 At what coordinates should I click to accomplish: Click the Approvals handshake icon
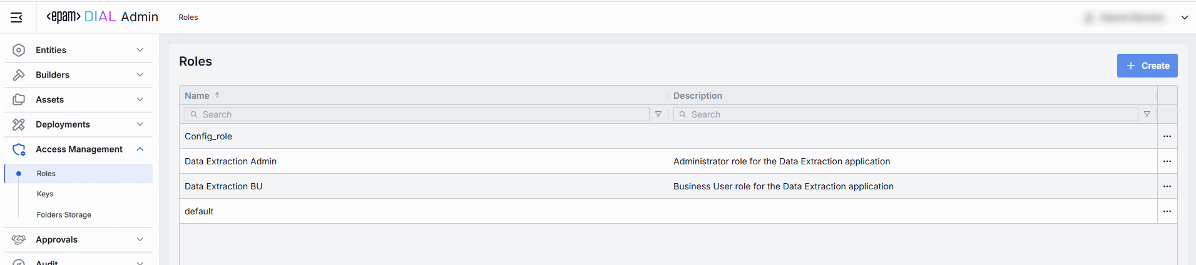19,239
